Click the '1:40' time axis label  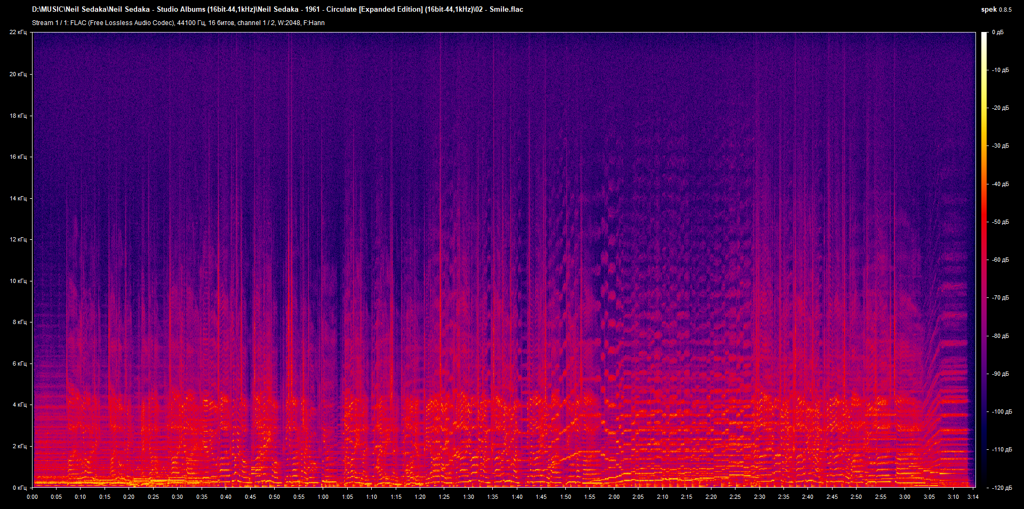tap(517, 497)
